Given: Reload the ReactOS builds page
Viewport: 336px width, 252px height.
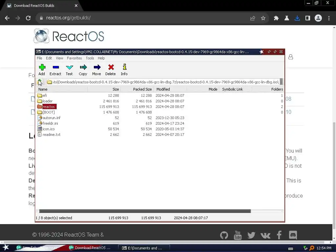Looking at the screenshot, I should [x=28, y=18].
